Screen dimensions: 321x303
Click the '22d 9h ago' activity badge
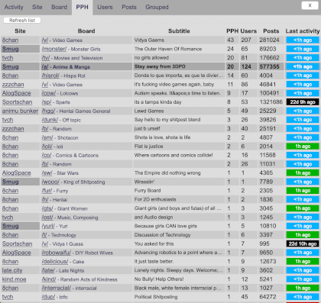click(x=303, y=102)
